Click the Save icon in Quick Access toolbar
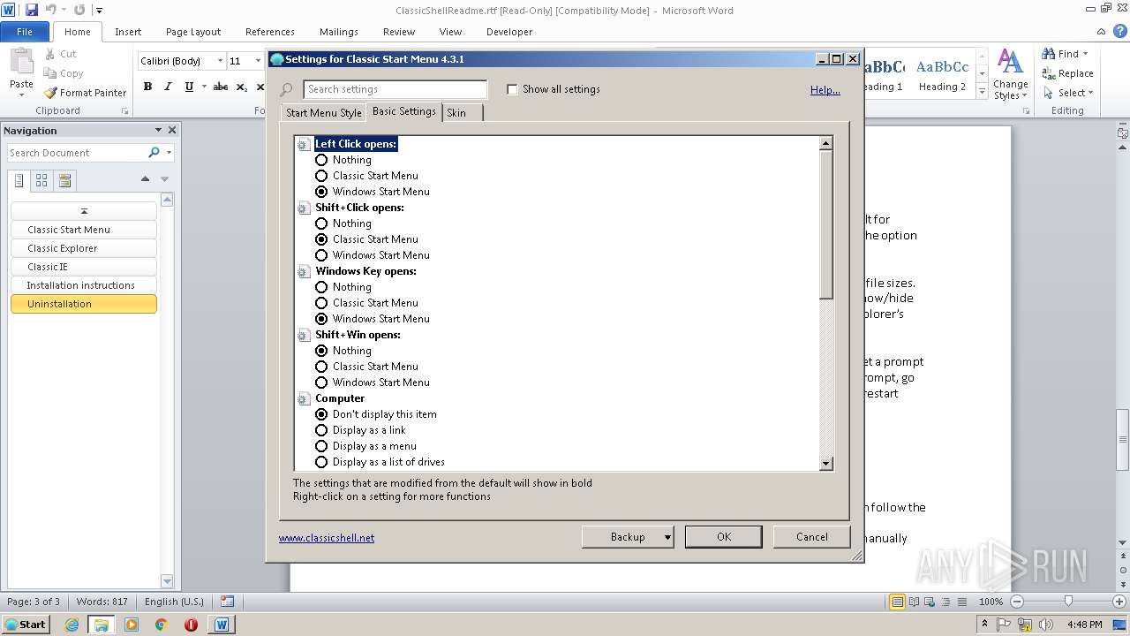The width and height of the screenshot is (1130, 636). [32, 10]
